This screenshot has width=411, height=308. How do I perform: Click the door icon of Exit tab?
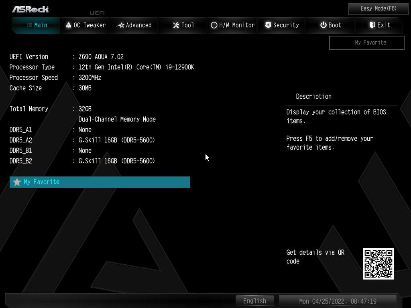point(372,25)
